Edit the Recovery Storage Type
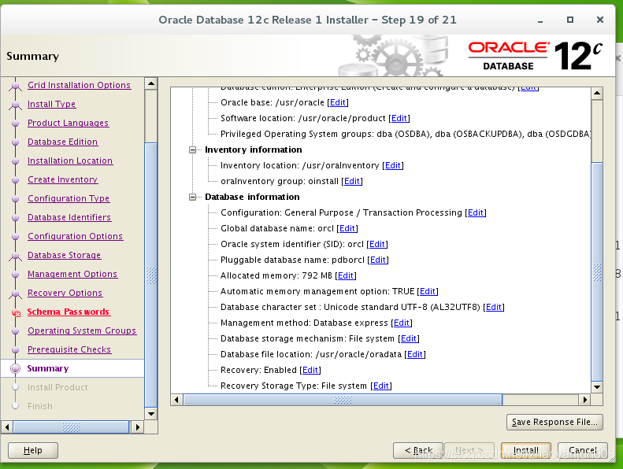623x469 pixels. [381, 386]
